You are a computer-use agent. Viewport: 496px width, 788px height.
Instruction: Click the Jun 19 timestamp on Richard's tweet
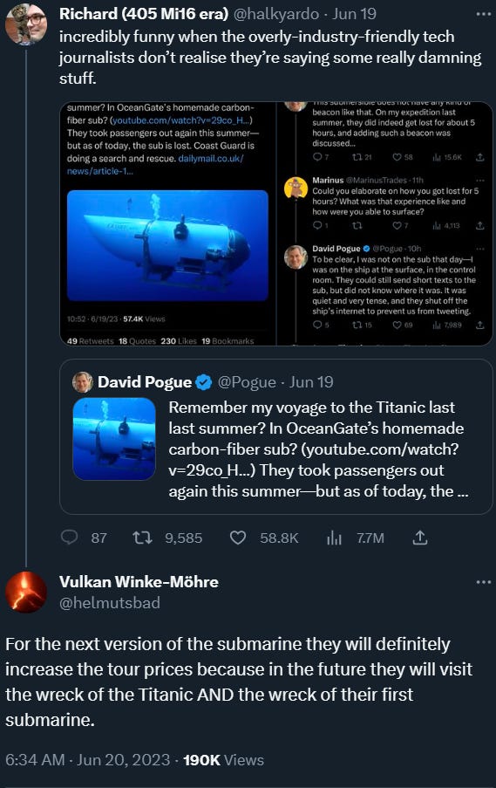tap(354, 14)
